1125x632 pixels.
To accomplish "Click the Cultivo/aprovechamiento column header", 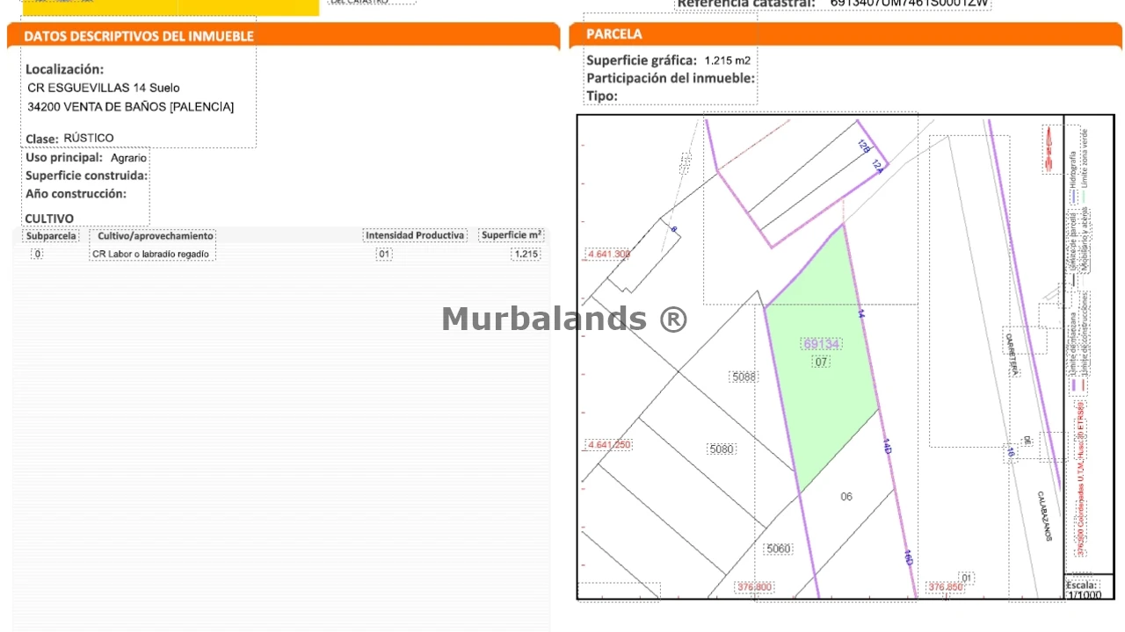I will tap(154, 235).
